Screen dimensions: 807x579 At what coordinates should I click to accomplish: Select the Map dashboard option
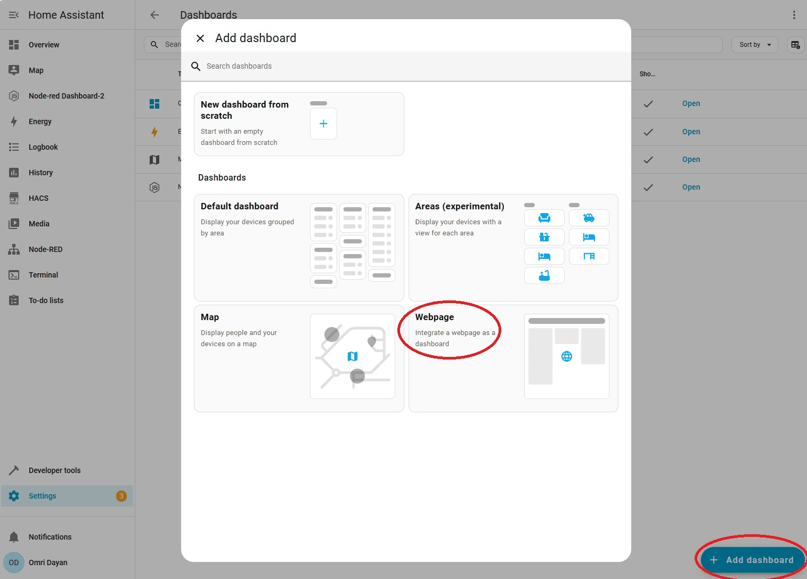click(299, 358)
